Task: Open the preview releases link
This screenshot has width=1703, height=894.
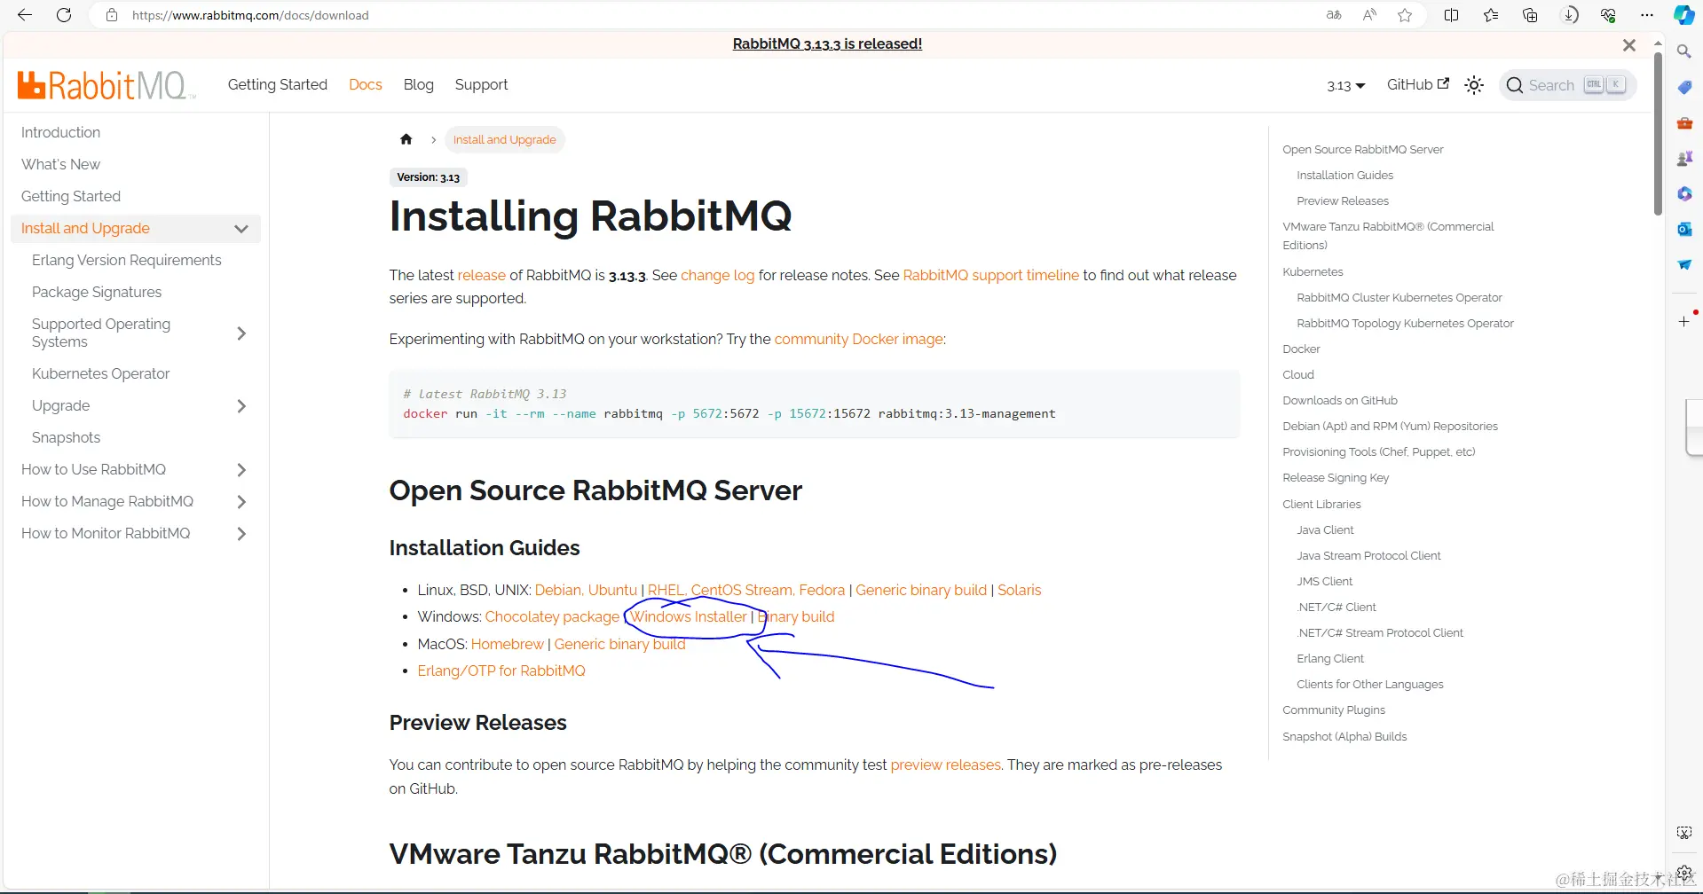Action: pyautogui.click(x=945, y=765)
